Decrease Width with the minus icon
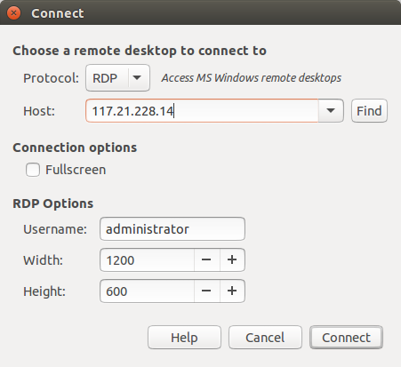401x367 pixels. click(x=206, y=260)
